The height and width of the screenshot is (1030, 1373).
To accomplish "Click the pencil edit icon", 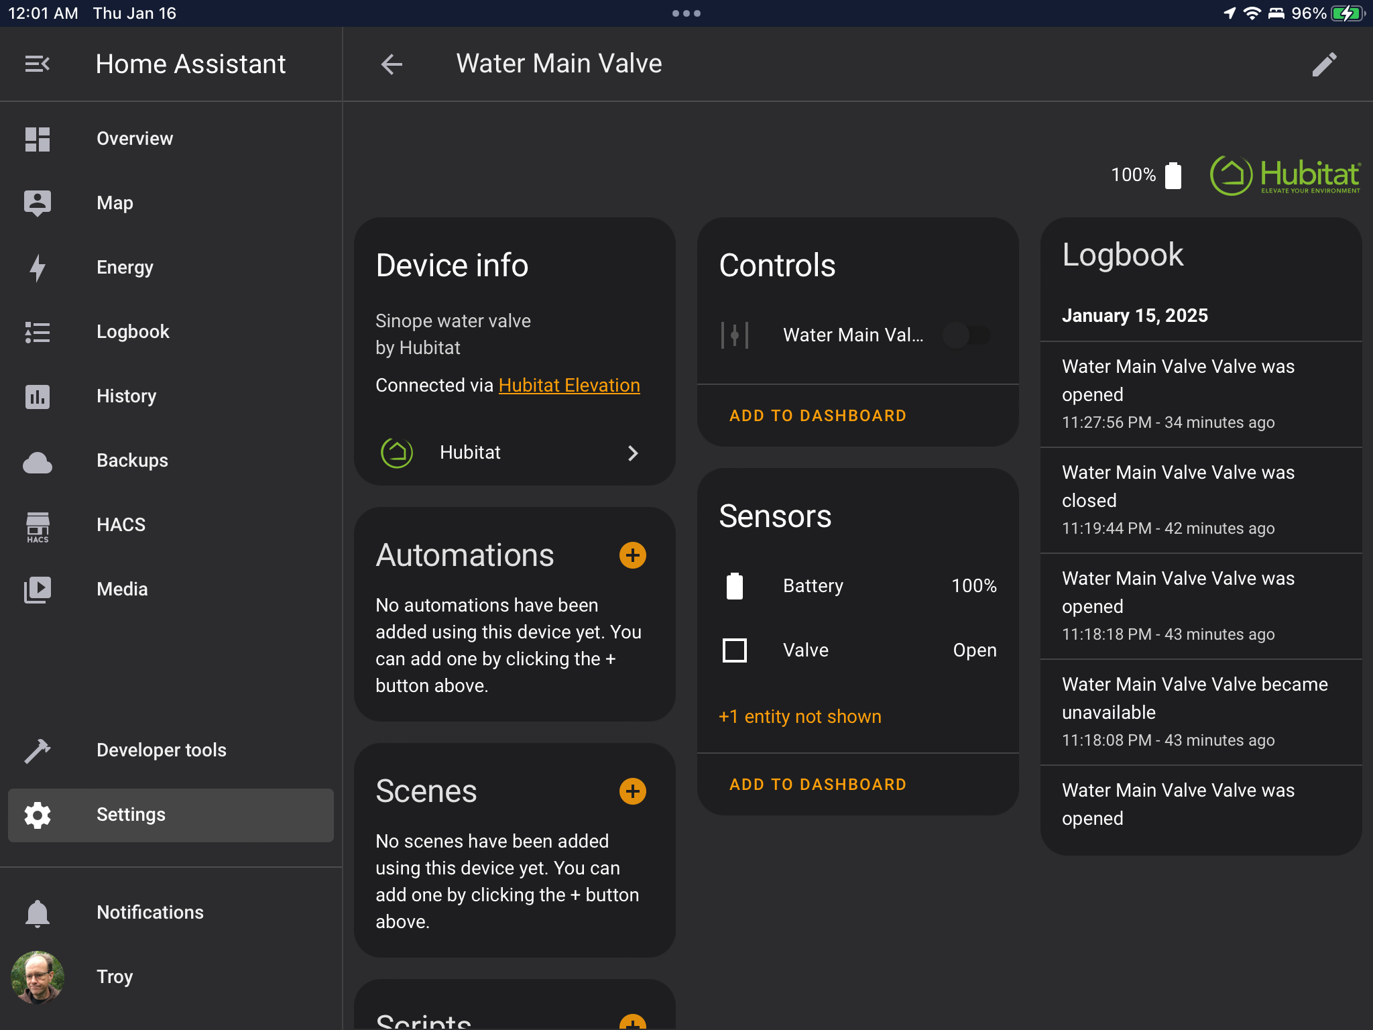I will [1324, 64].
